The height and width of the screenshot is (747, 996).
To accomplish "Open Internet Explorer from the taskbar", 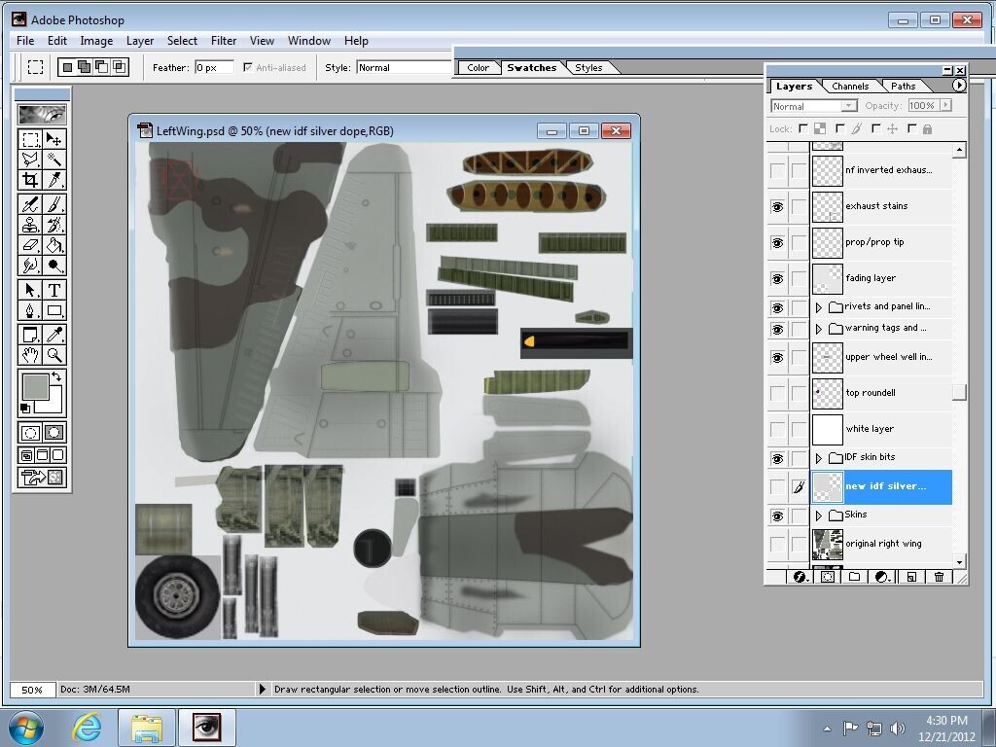I will 88,727.
